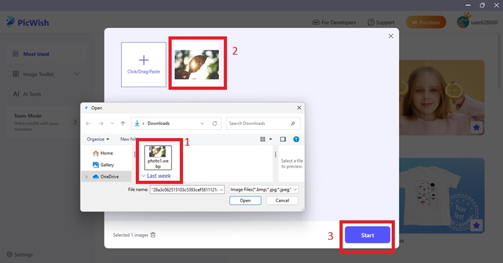Click the Open button in file dialog
Image resolution: width=503 pixels, height=263 pixels.
click(245, 200)
